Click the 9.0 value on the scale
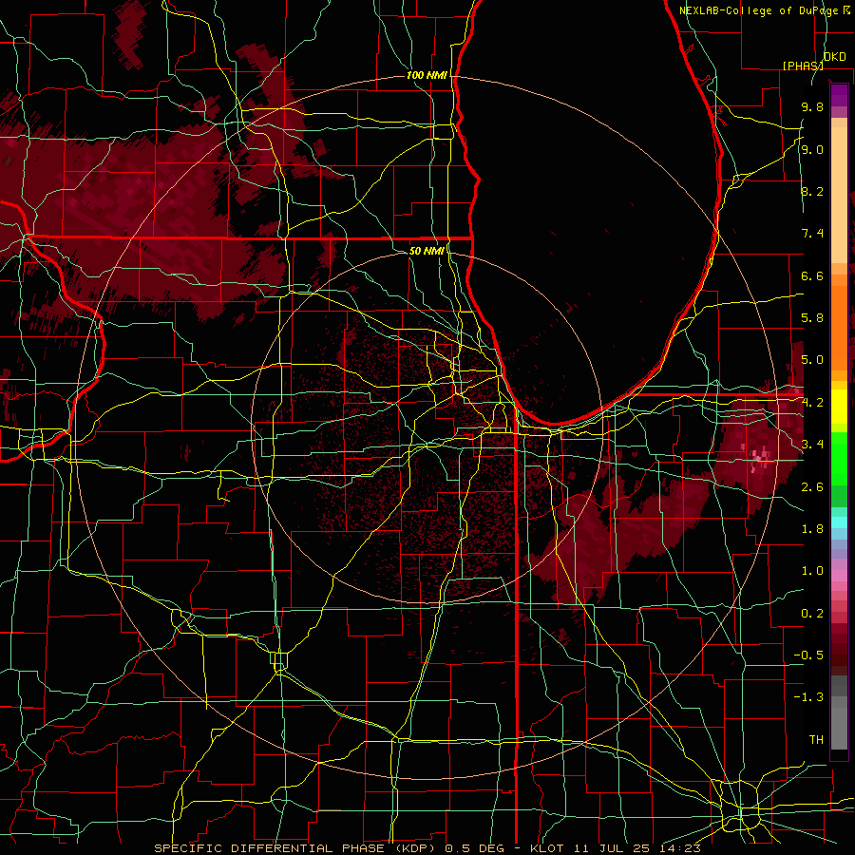Image resolution: width=855 pixels, height=855 pixels. point(812,149)
